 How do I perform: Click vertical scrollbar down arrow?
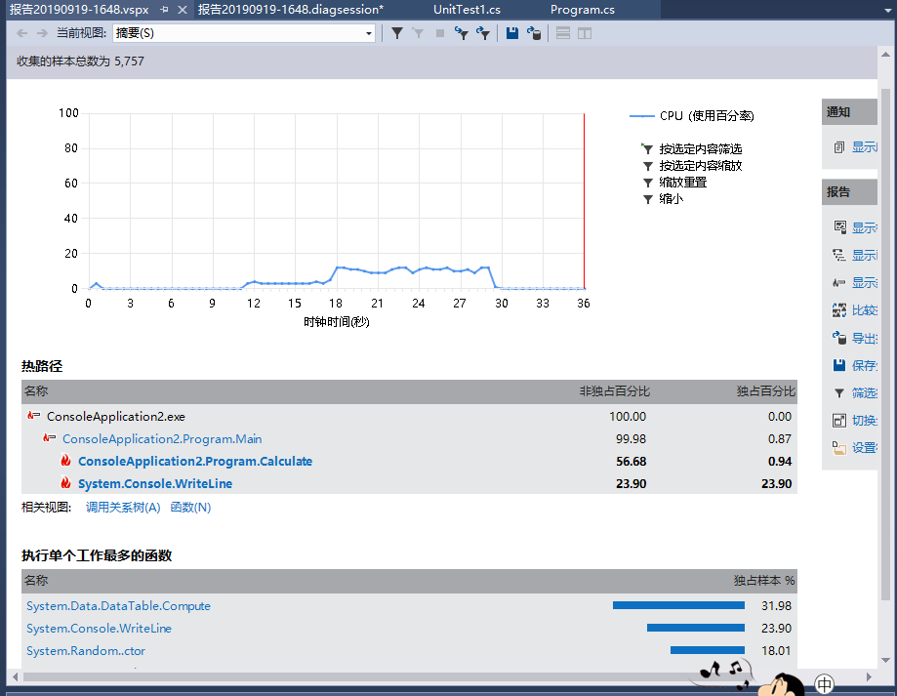[886, 660]
